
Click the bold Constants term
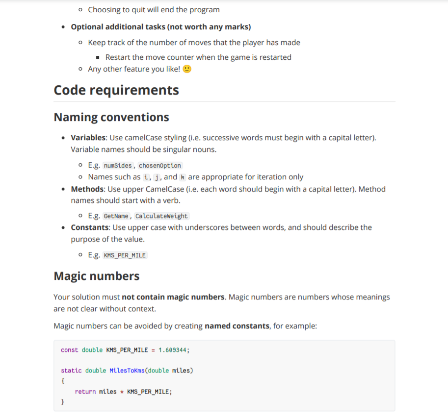point(90,227)
